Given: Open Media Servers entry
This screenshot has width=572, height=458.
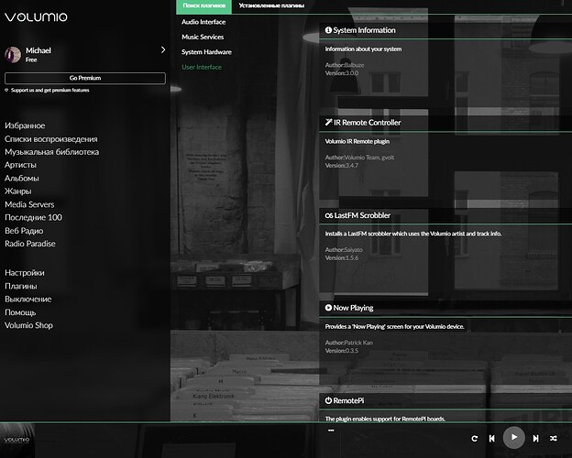Looking at the screenshot, I should click(x=29, y=204).
